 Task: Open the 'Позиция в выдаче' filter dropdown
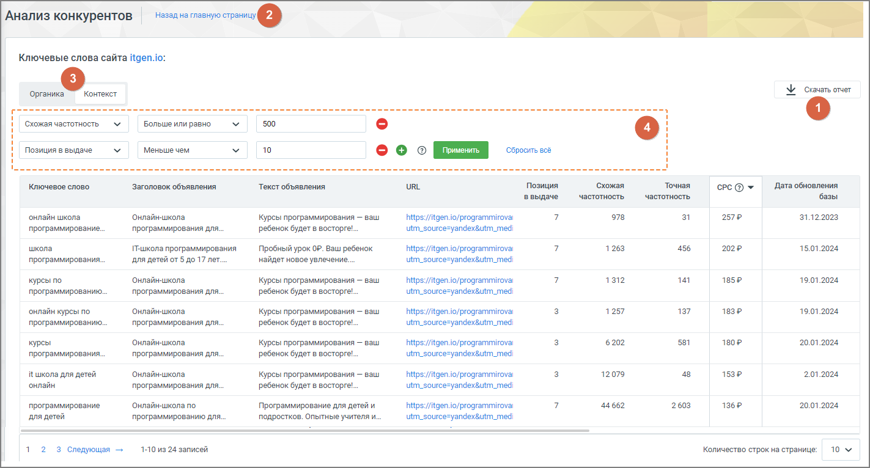point(74,150)
